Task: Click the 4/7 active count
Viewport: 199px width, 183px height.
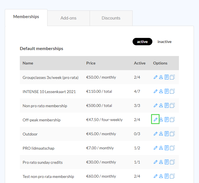Action: pos(137,91)
